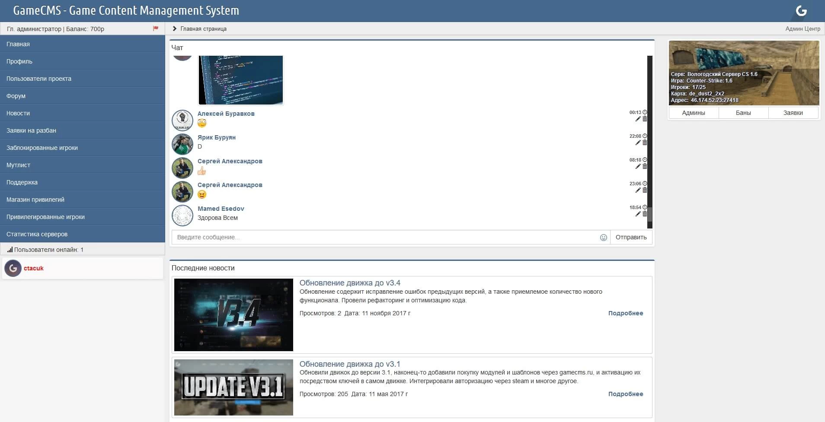Open Заблокированные игроки in the sidebar
Viewport: 825px width, 422px height.
tap(83, 148)
